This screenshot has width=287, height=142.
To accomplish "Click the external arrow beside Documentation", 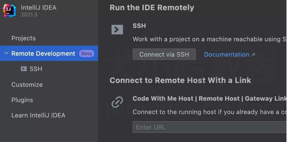I will pyautogui.click(x=253, y=54).
